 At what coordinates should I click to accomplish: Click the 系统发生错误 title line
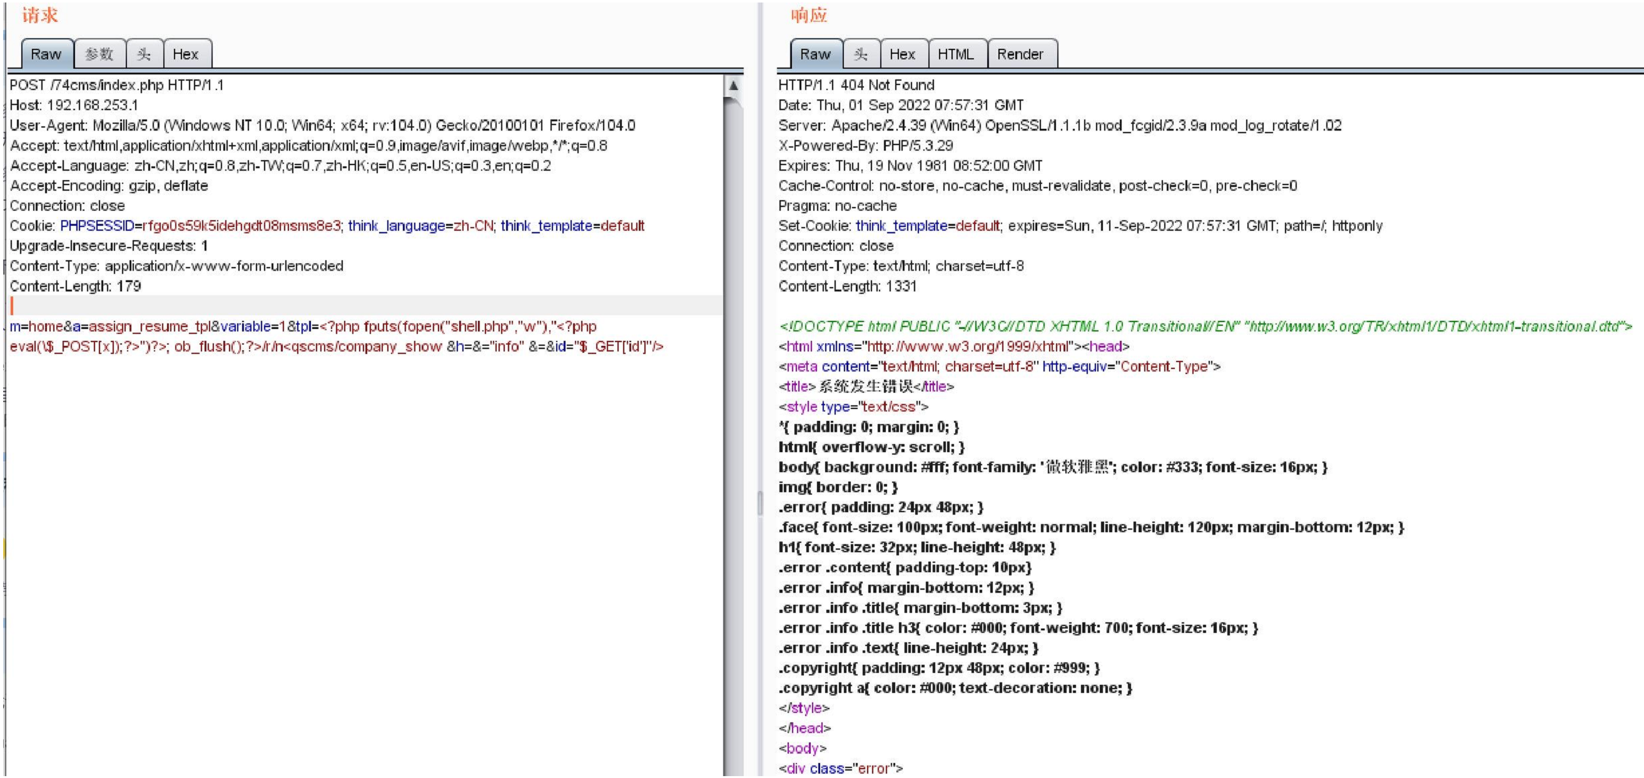click(866, 386)
